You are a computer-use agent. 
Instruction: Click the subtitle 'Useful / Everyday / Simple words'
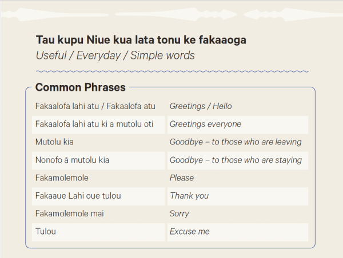coord(115,55)
